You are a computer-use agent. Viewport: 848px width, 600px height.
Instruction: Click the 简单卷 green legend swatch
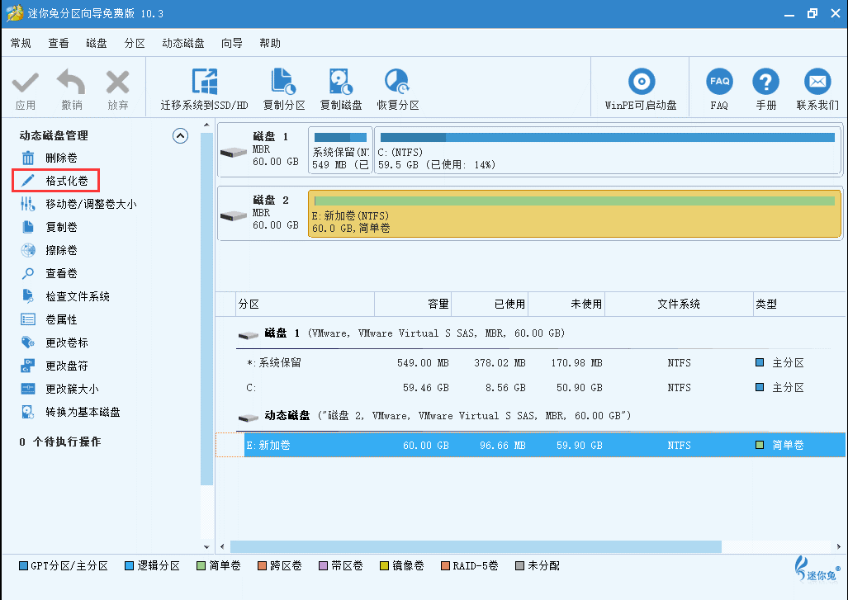(201, 566)
